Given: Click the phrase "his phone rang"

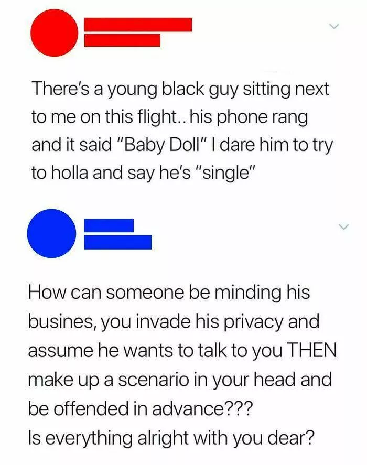Looking at the screenshot, I should click(249, 118).
